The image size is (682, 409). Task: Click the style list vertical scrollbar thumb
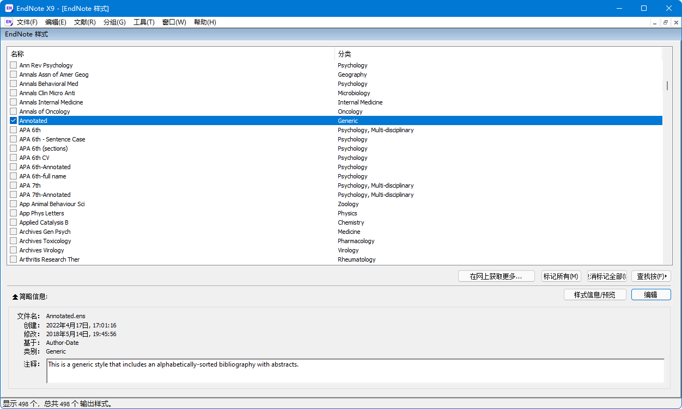tap(667, 85)
